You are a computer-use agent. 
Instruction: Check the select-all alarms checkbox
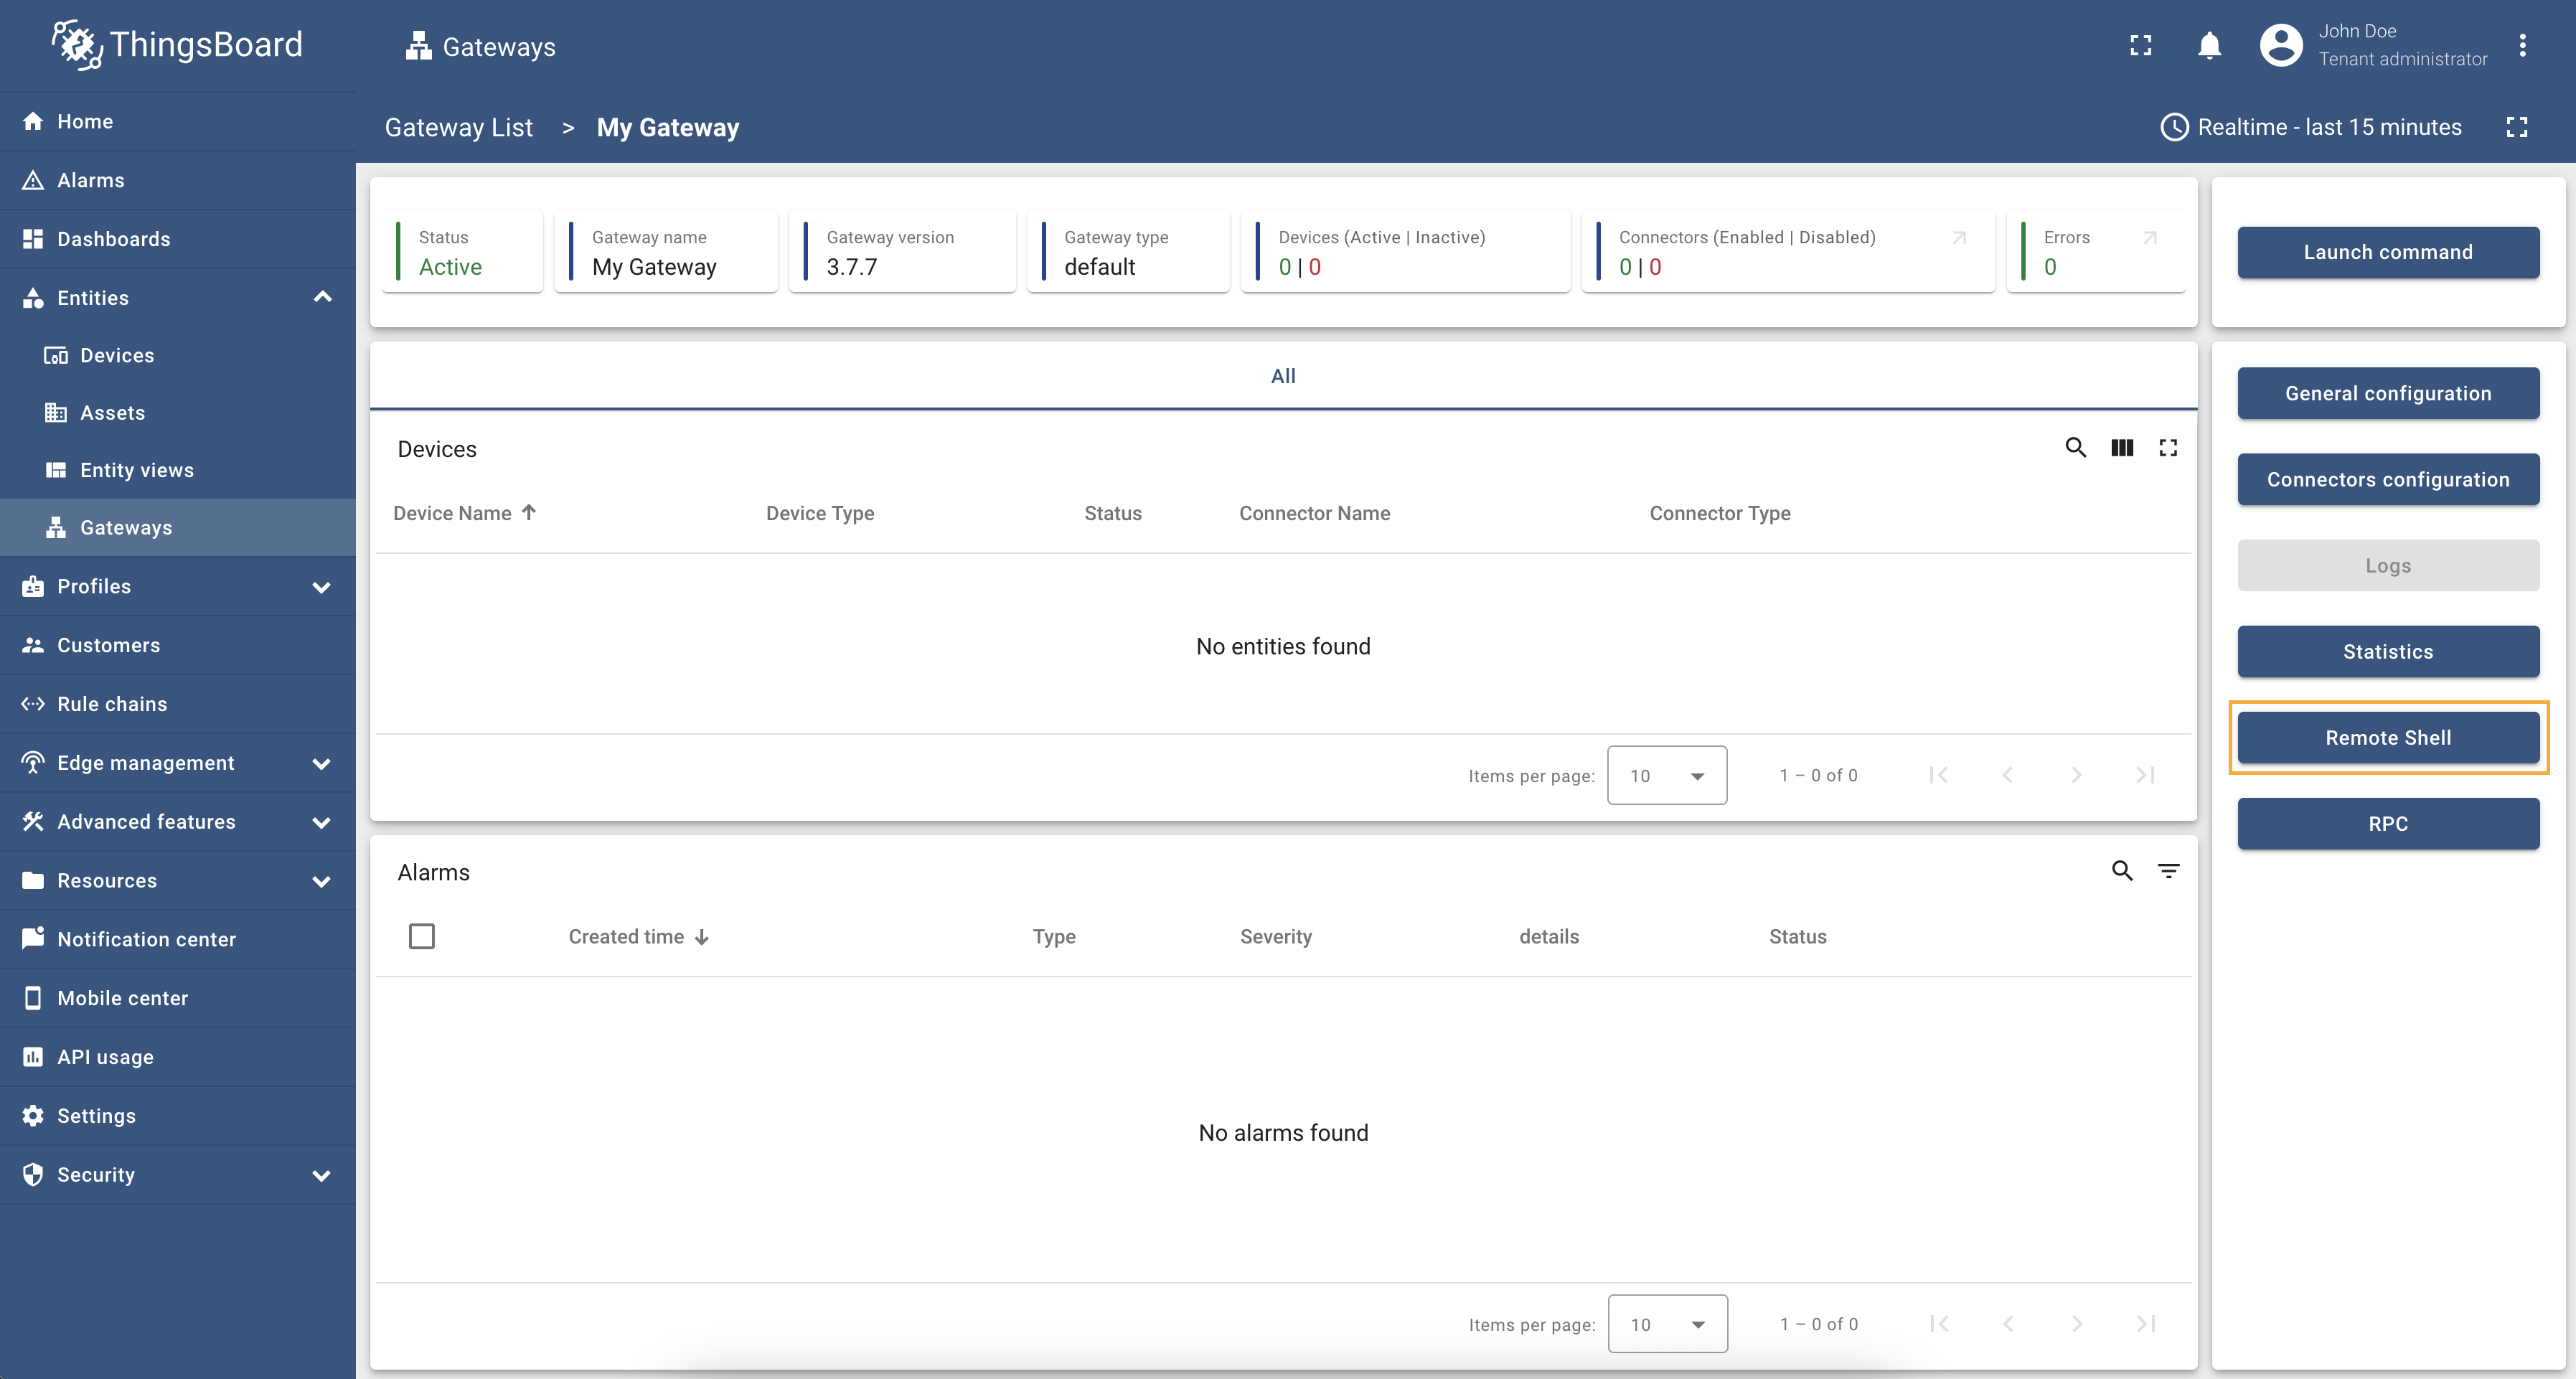[422, 936]
